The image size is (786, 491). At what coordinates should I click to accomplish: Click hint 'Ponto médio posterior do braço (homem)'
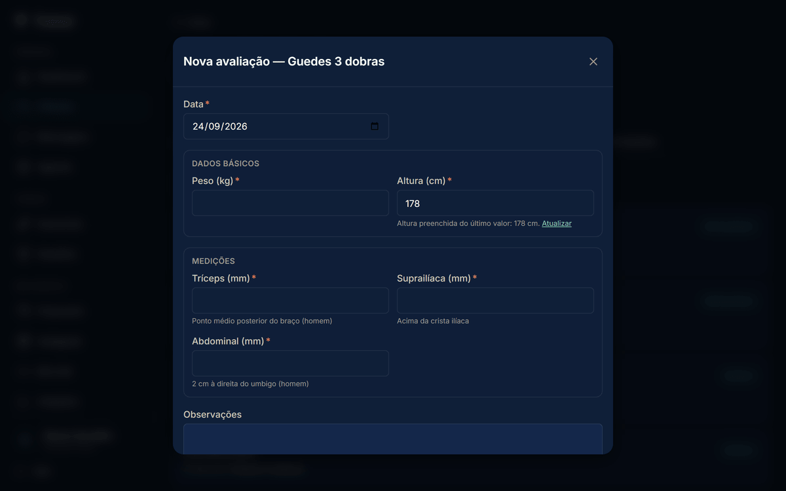[262, 321]
